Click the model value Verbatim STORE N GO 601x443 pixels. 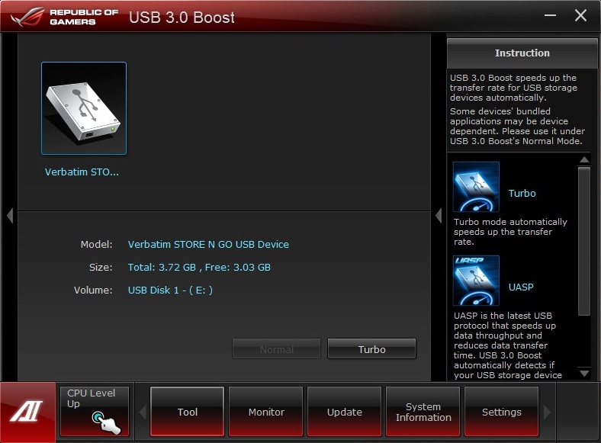pyautogui.click(x=208, y=245)
